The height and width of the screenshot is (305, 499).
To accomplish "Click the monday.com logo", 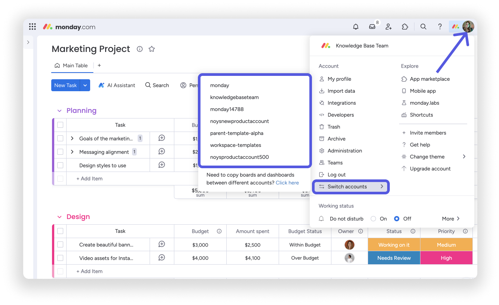I will point(69,27).
